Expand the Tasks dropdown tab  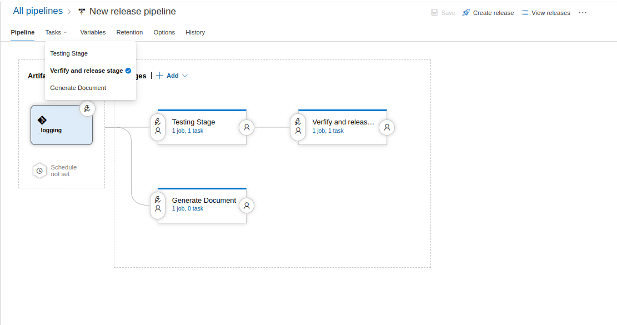pyautogui.click(x=56, y=32)
